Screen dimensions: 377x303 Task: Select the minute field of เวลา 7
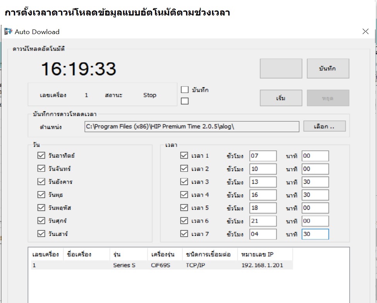315,234
